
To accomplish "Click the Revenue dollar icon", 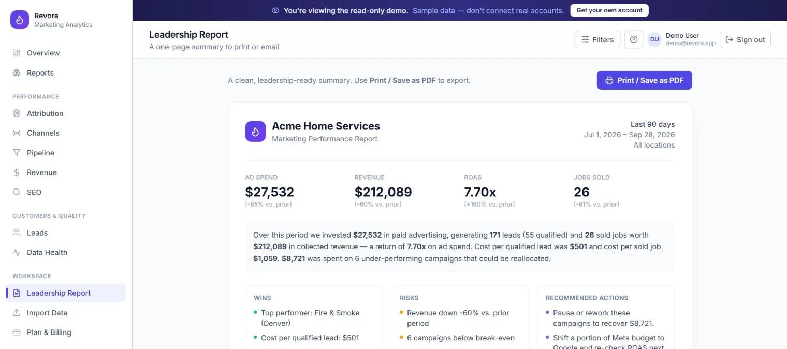I will point(17,172).
